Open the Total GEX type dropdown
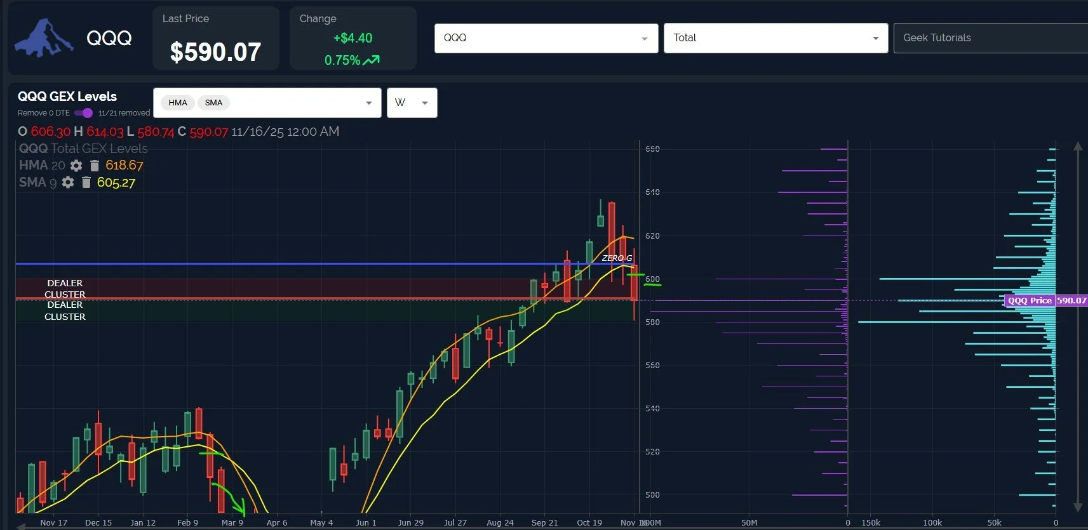The width and height of the screenshot is (1088, 530). pos(776,38)
